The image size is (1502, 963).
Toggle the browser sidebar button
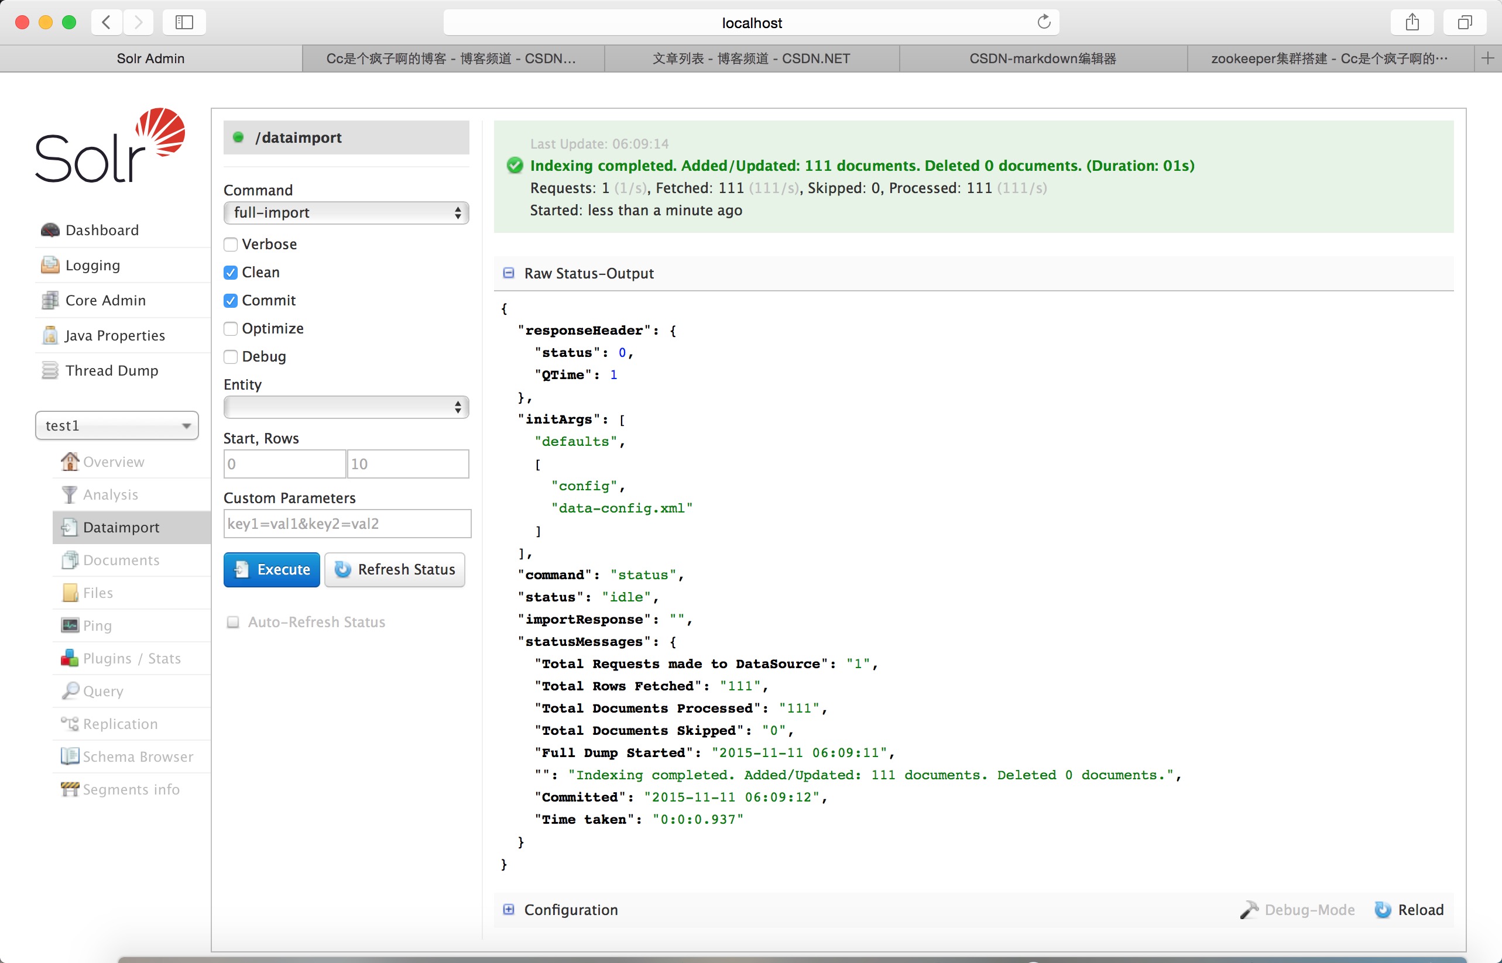[184, 22]
